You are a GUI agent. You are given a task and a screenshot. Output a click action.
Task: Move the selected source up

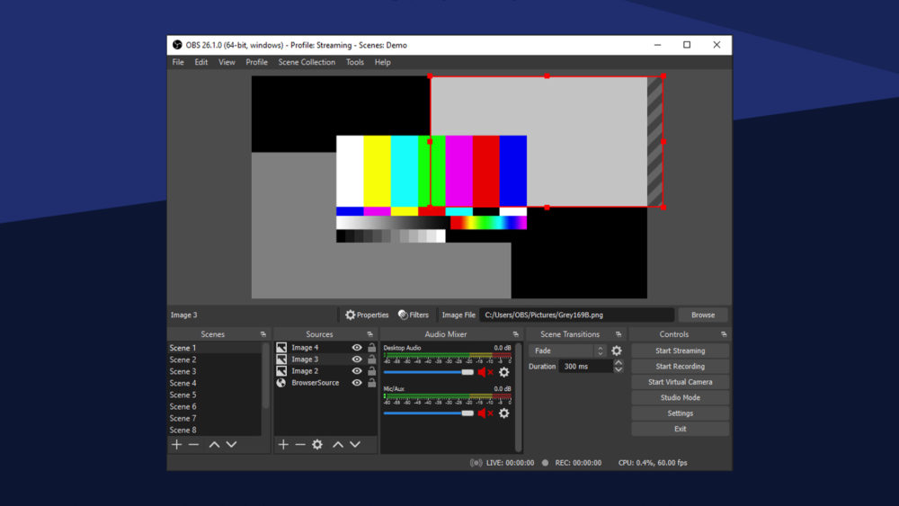(338, 445)
